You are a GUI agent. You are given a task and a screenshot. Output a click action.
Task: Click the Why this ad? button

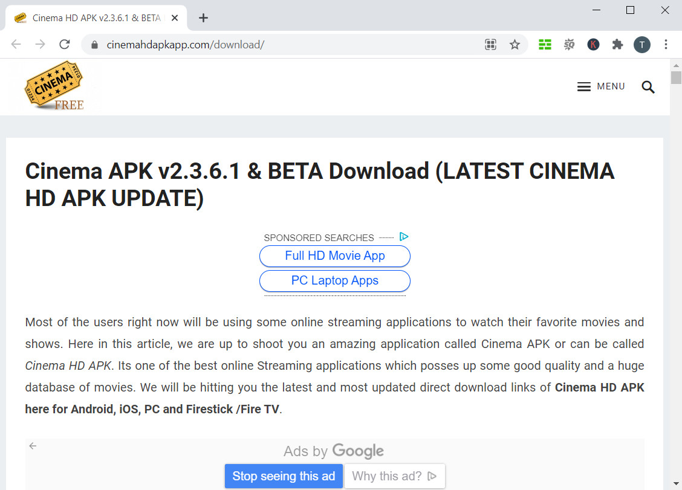tap(394, 476)
